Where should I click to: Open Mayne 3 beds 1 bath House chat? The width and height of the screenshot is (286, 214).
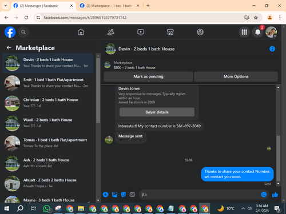click(48, 199)
